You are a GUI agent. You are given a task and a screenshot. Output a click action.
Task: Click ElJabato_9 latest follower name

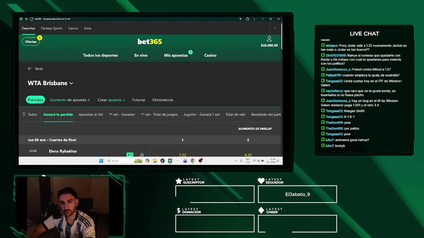tap(297, 194)
